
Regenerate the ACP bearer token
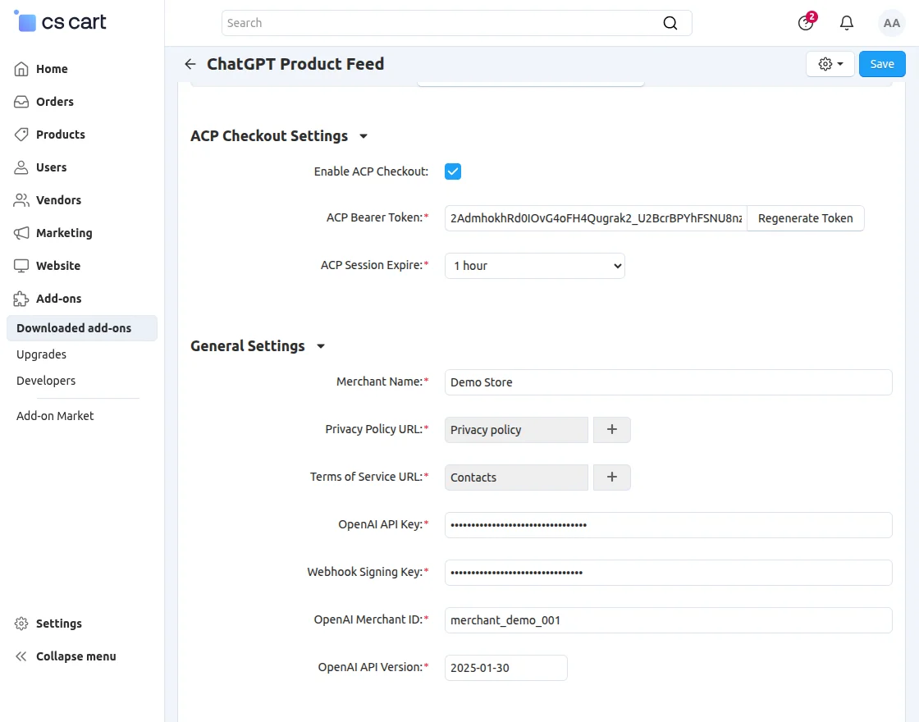click(x=805, y=218)
